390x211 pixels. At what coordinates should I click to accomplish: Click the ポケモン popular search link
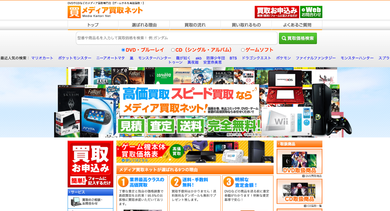point(283,58)
